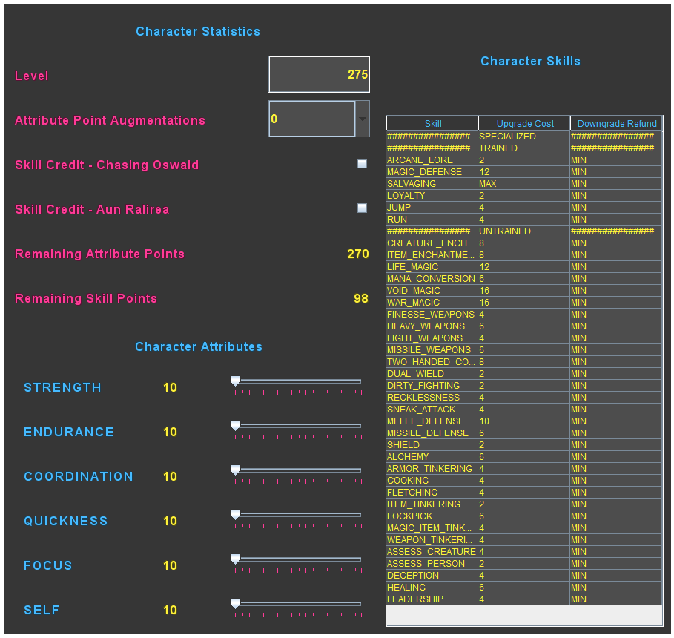Image resolution: width=674 pixels, height=638 pixels.
Task: Click the Remaining Attribute Points value 270
Action: point(358,254)
